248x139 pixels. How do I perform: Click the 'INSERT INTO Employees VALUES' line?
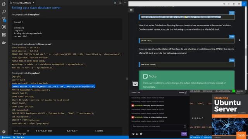53,114
